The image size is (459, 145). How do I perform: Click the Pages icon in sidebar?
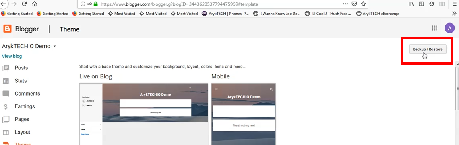click(x=6, y=120)
